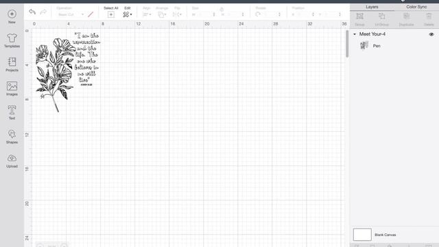Open the Images library
Image resolution: width=439 pixels, height=247 pixels.
[x=12, y=89]
